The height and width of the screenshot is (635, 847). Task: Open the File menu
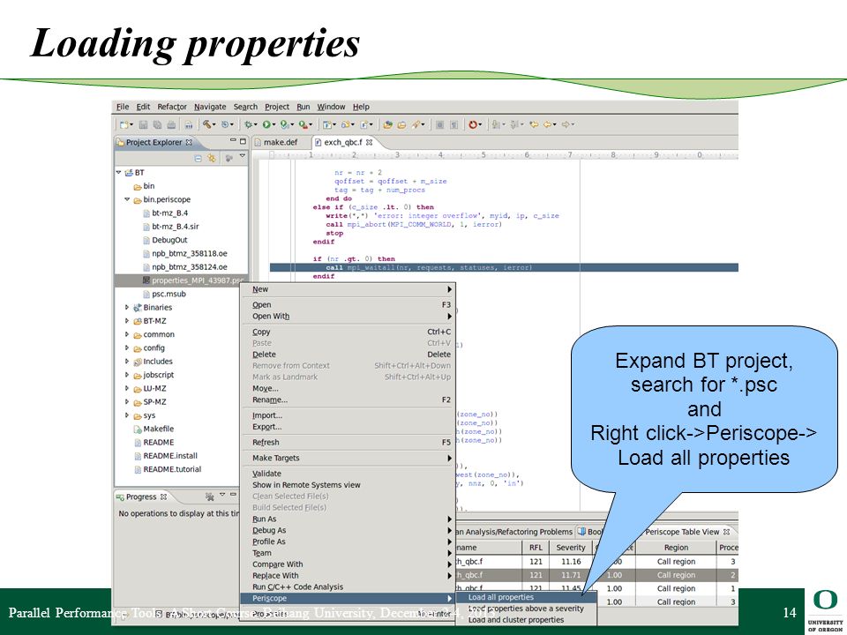coord(123,107)
